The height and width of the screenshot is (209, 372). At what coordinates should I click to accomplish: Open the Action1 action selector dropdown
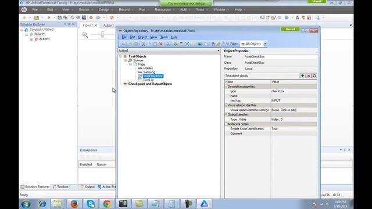[219, 51]
